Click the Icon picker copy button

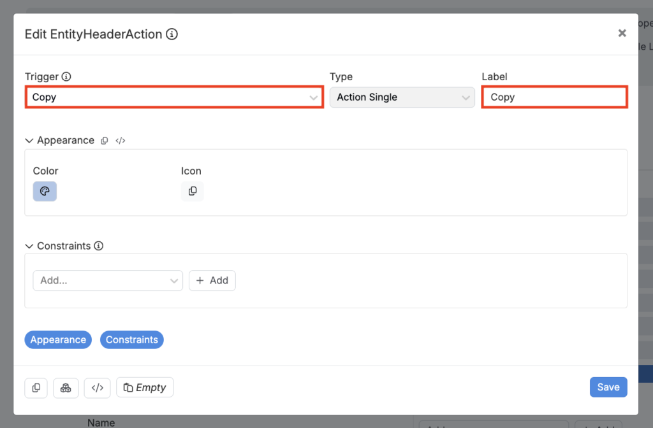click(x=193, y=191)
